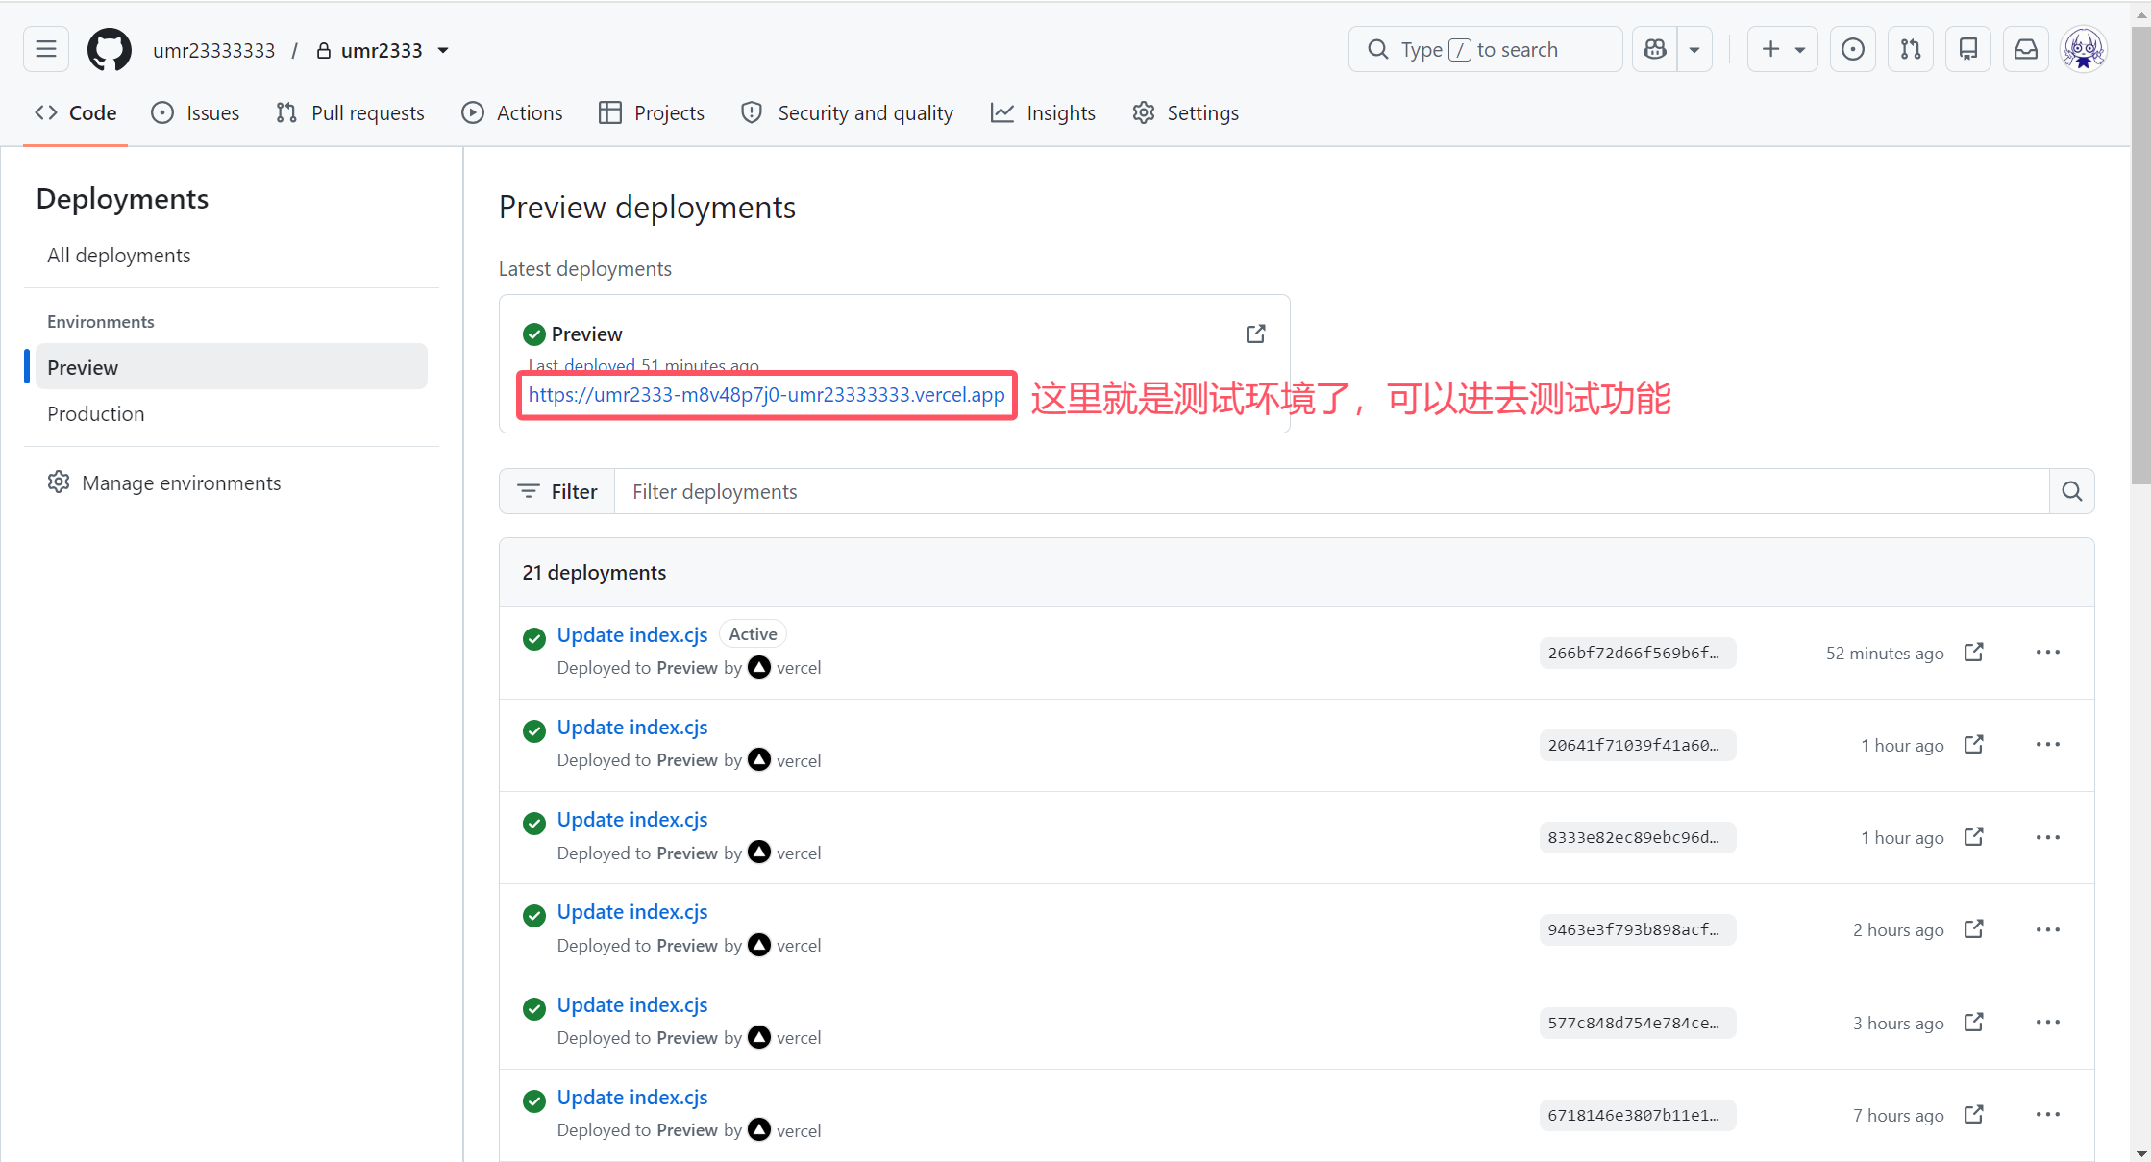Open more options for commit 8333e82ec89ebc96d row
This screenshot has height=1162, width=2151.
(2048, 837)
